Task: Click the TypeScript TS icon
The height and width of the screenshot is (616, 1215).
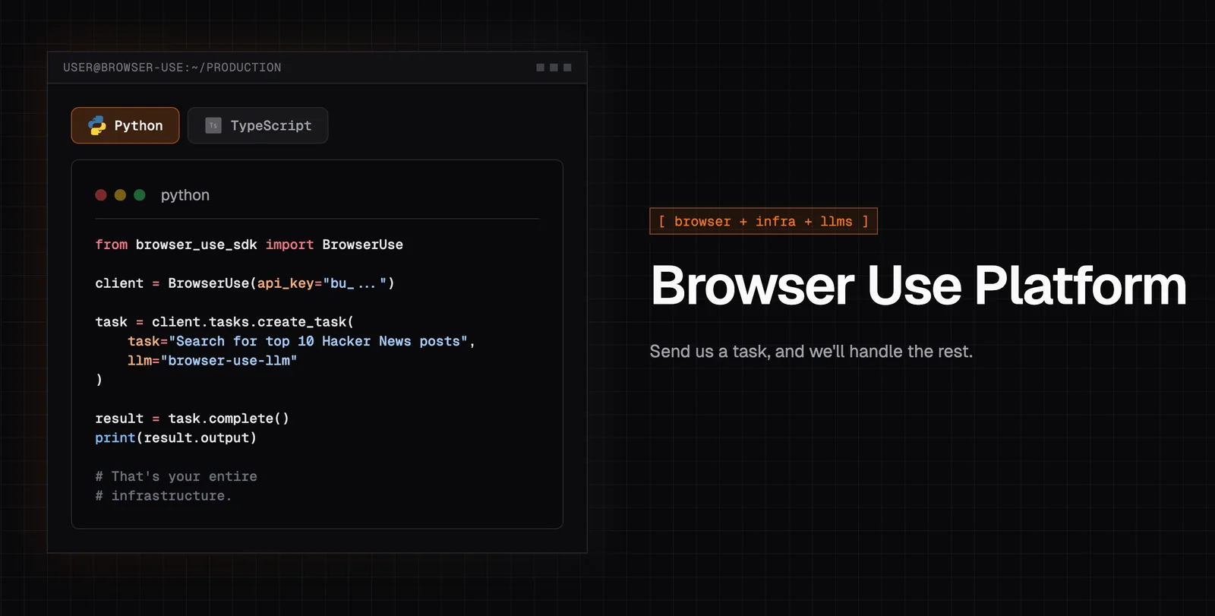Action: coord(213,125)
